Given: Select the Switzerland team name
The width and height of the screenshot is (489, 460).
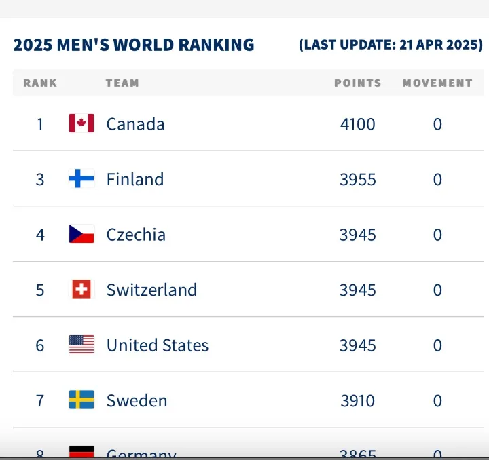Looking at the screenshot, I should [x=151, y=290].
